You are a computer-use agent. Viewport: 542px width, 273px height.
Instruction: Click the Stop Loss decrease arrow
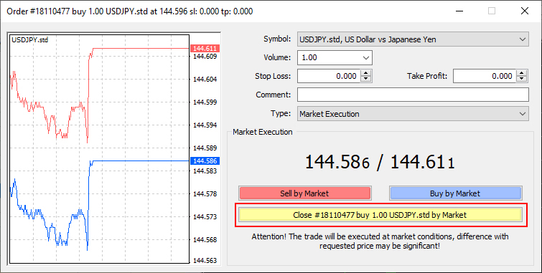tap(365, 79)
